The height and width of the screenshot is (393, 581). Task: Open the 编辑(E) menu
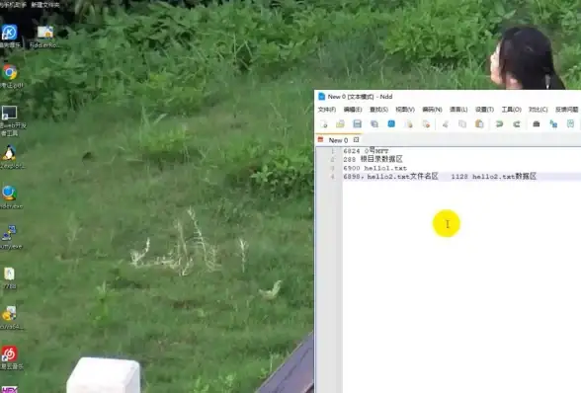pyautogui.click(x=353, y=110)
